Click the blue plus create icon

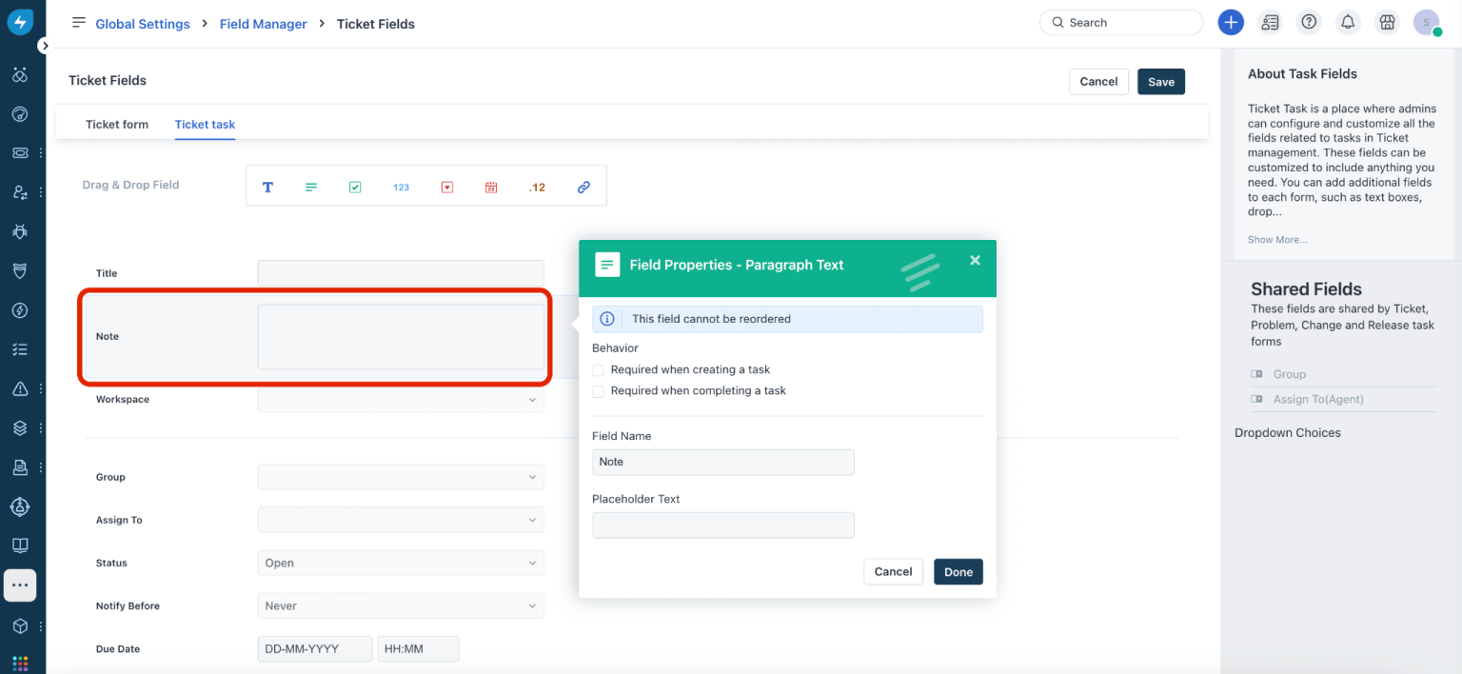[1231, 21]
